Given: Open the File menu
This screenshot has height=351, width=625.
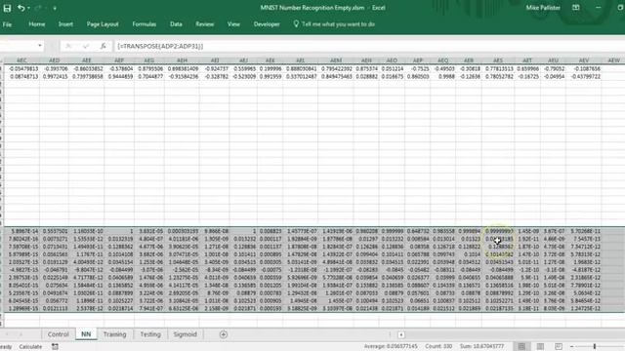Looking at the screenshot, I should tap(7, 24).
